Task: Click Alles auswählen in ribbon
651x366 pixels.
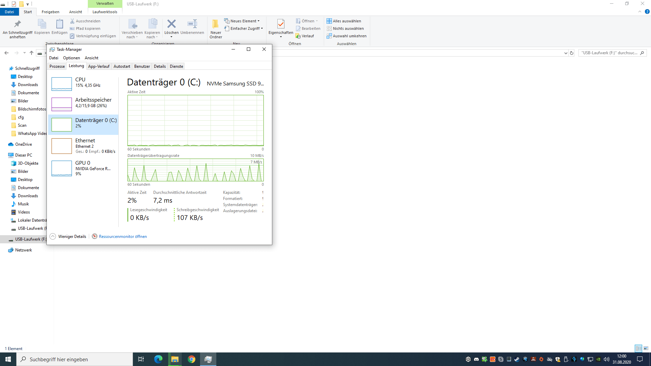Action: 344,21
